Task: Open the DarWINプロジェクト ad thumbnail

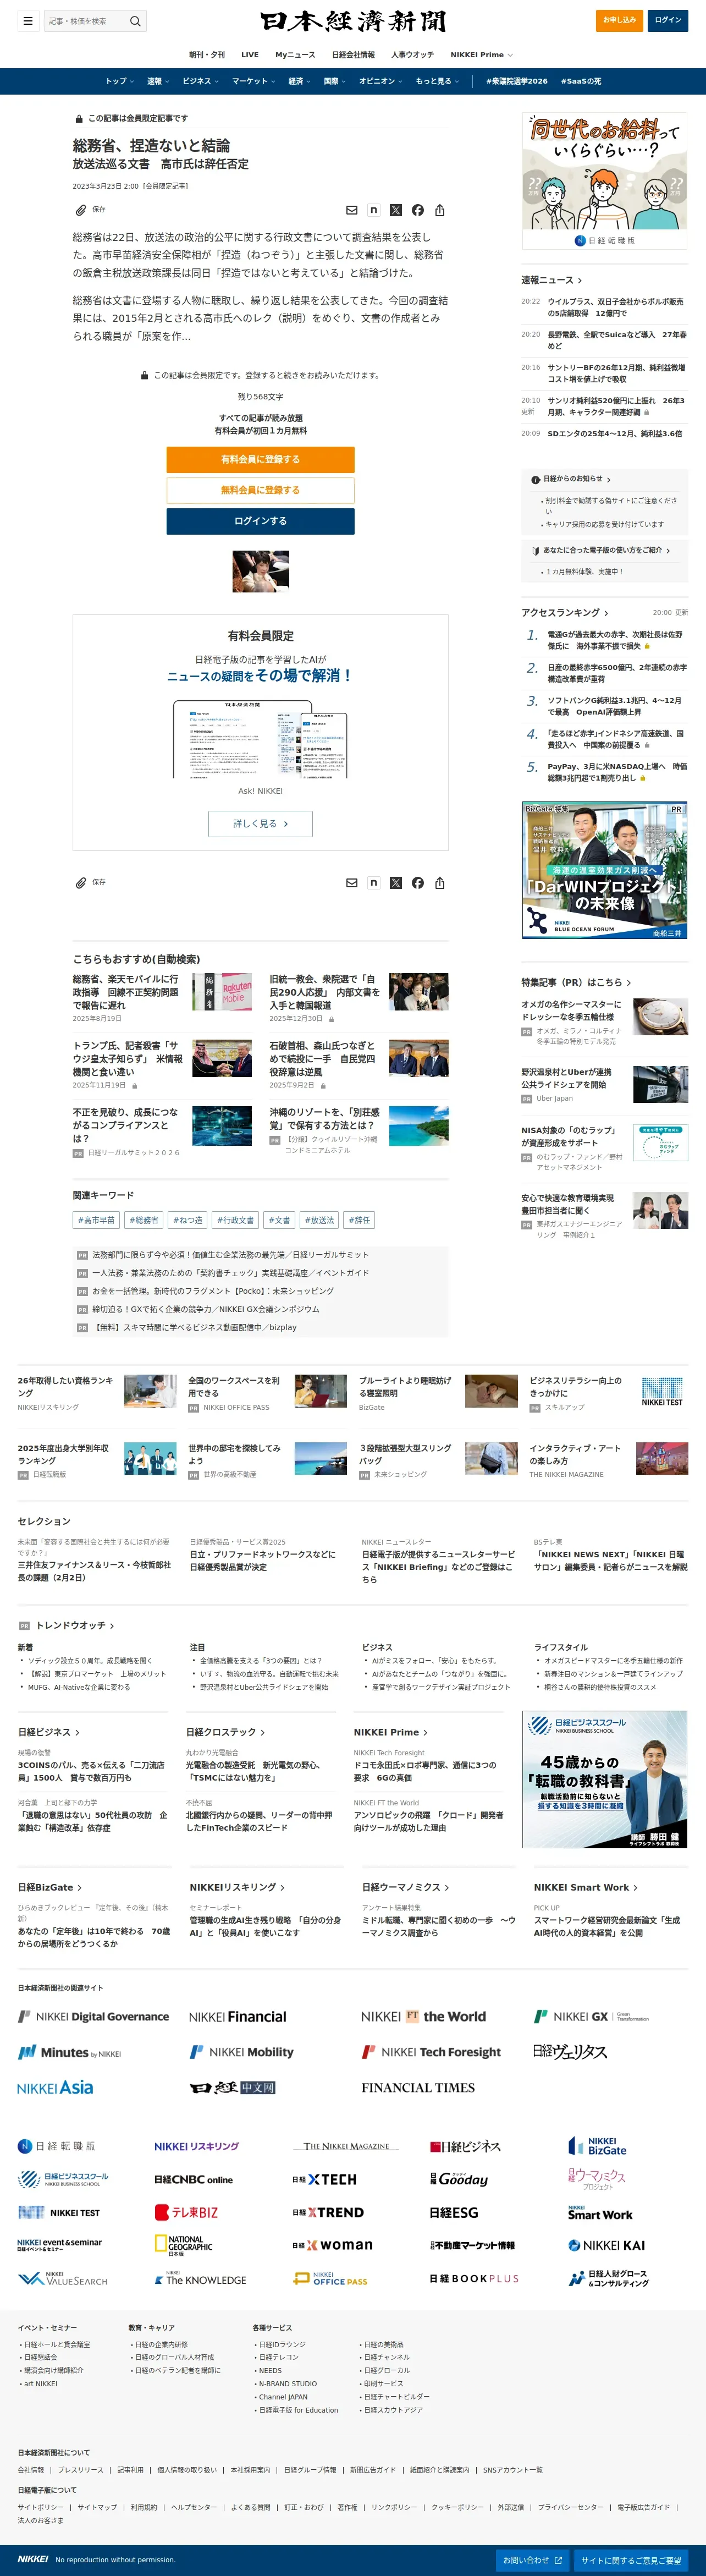Action: pyautogui.click(x=604, y=870)
